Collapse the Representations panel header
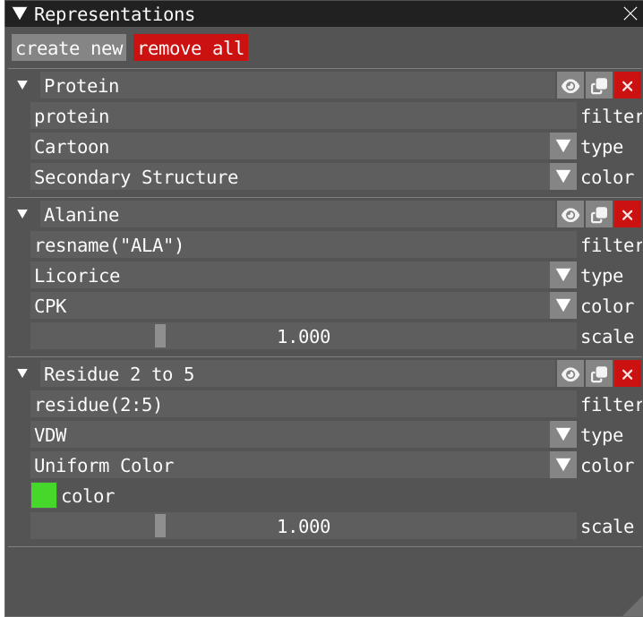 [x=20, y=13]
